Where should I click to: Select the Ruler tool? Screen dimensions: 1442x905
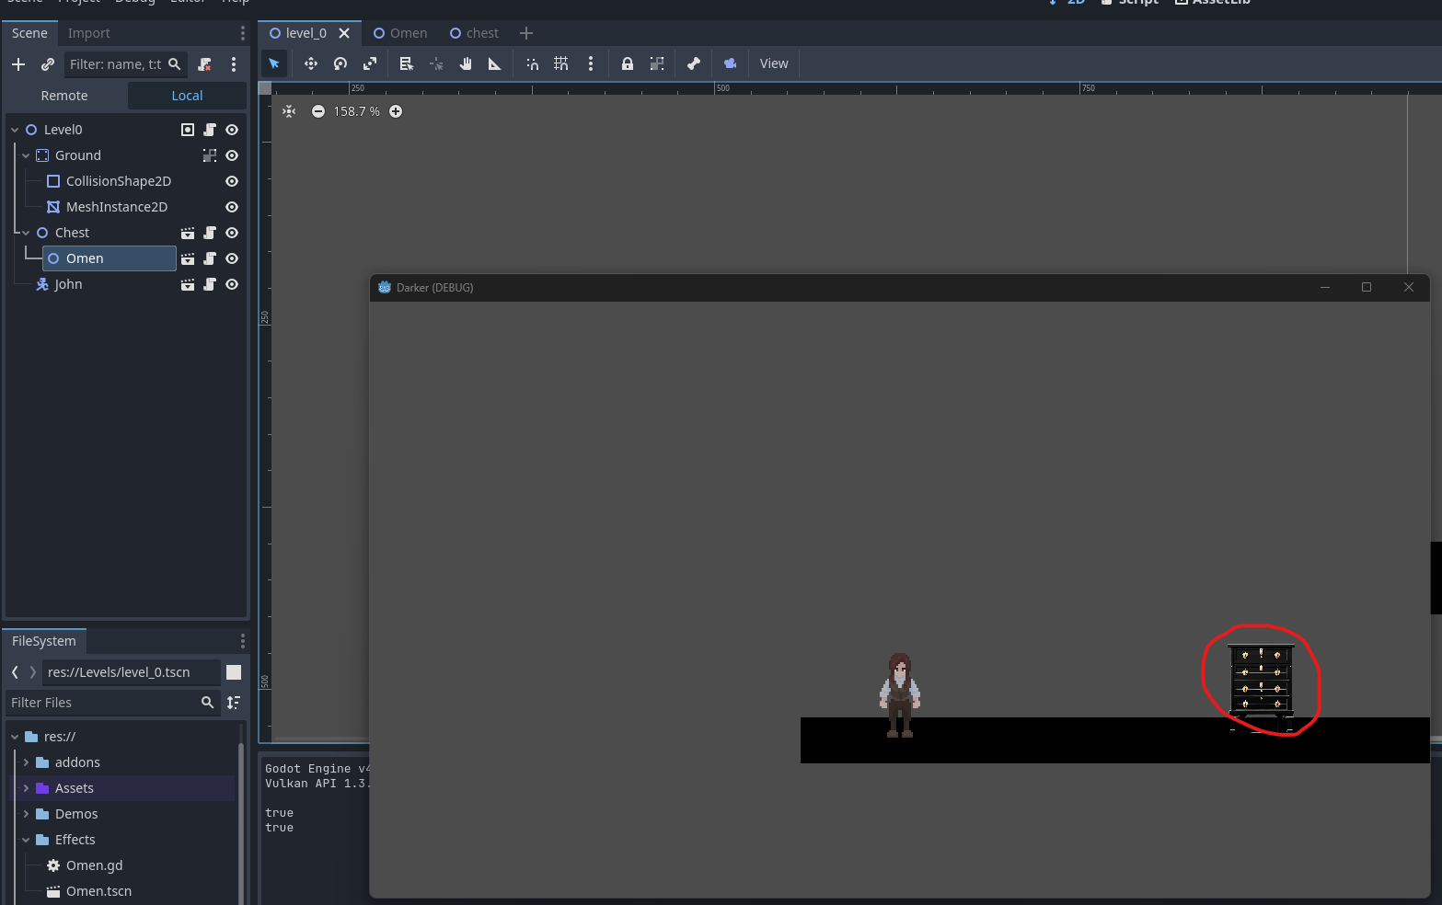point(494,63)
